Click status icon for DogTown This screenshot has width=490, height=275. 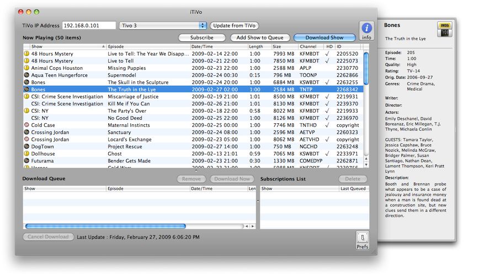pyautogui.click(x=26, y=146)
